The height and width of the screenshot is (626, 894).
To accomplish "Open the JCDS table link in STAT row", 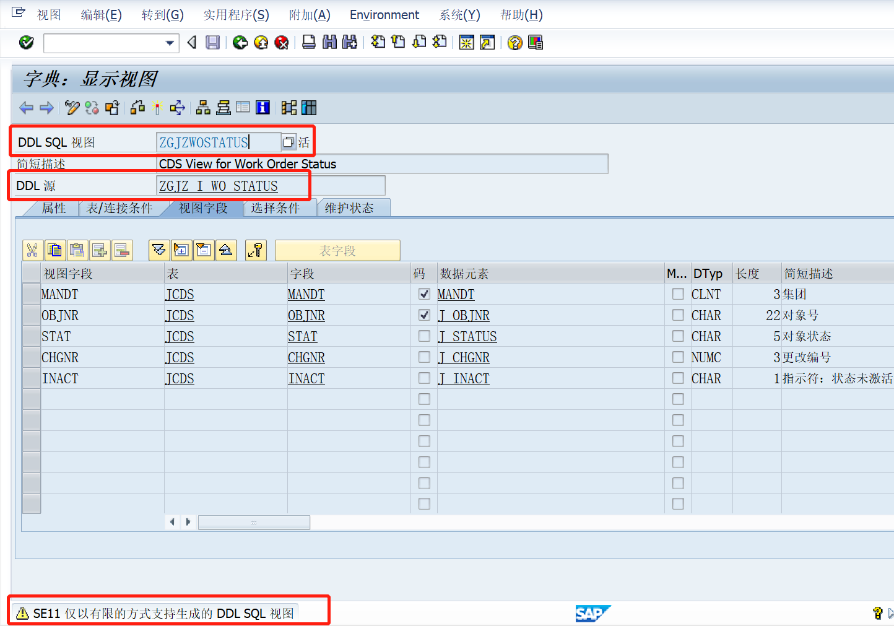I will [x=180, y=336].
